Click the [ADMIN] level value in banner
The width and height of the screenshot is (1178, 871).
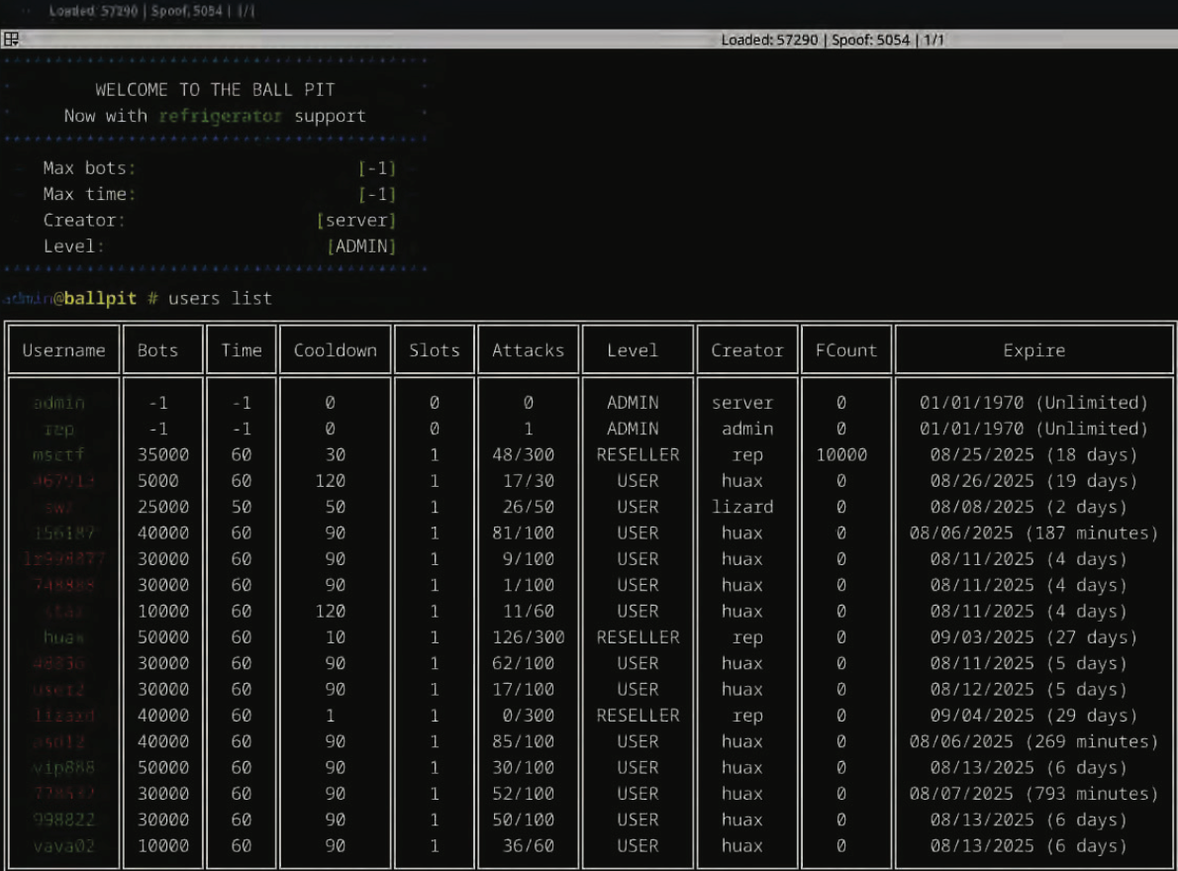pos(361,246)
